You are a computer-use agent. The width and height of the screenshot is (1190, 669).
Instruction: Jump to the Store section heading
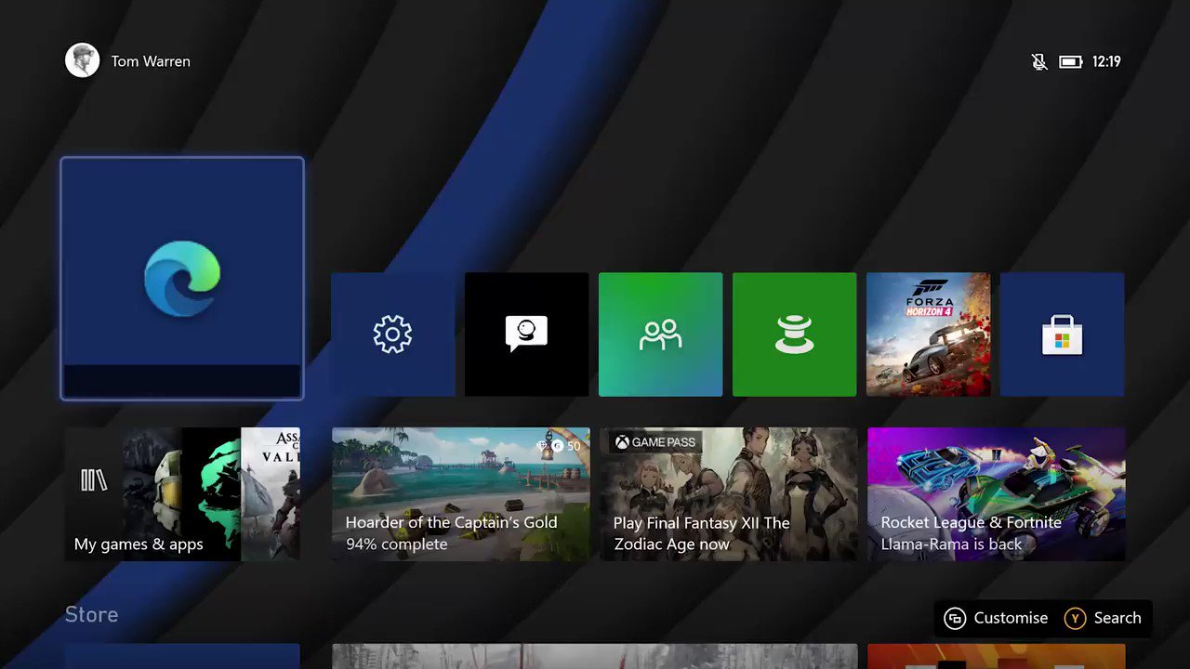(91, 614)
